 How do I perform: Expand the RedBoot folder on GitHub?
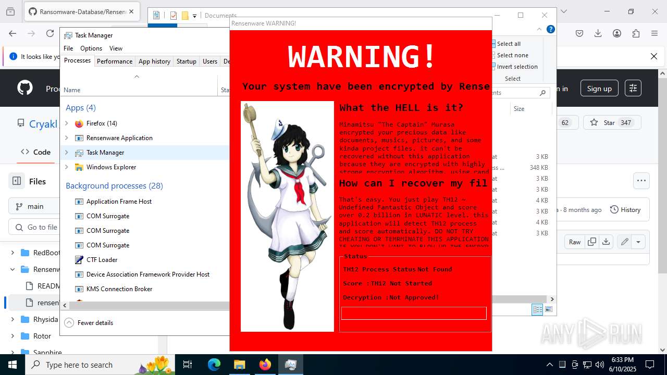13,253
